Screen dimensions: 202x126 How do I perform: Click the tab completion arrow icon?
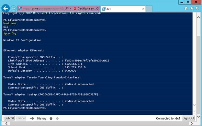pos(32,119)
